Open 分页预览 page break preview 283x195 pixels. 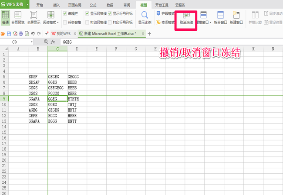tap(18, 15)
